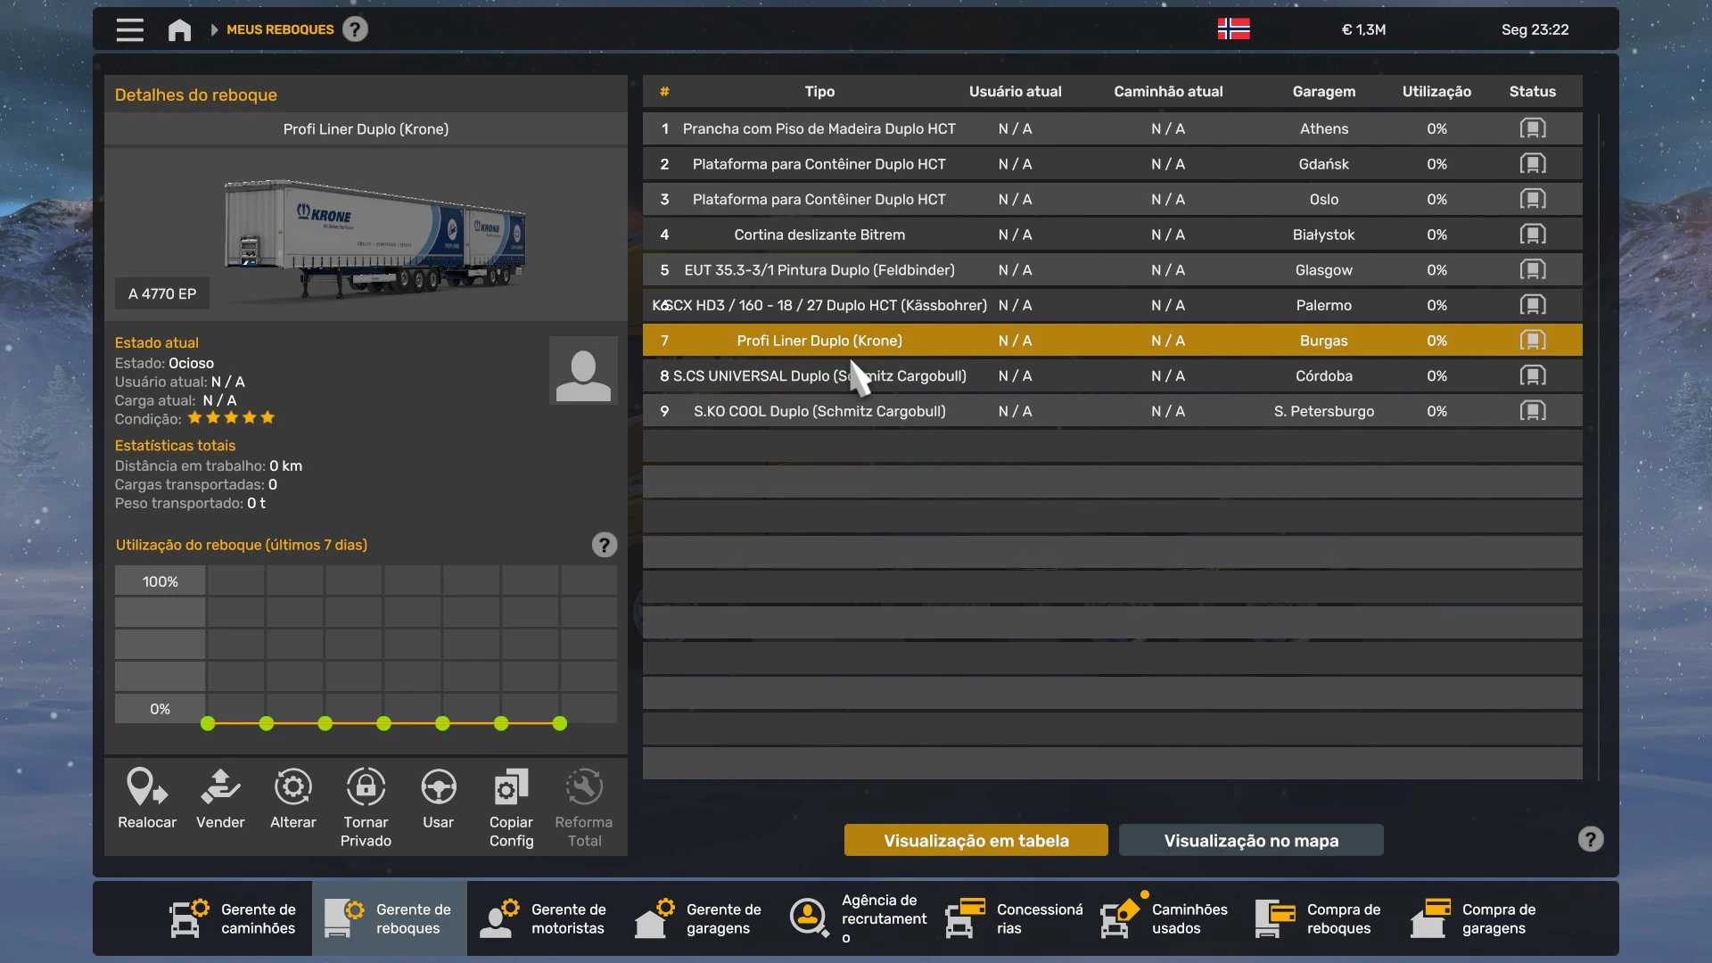
Task: Go to the home screen icon
Action: 179,29
